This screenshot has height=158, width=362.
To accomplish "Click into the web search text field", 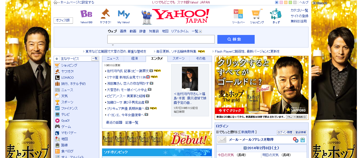I will click(161, 39).
